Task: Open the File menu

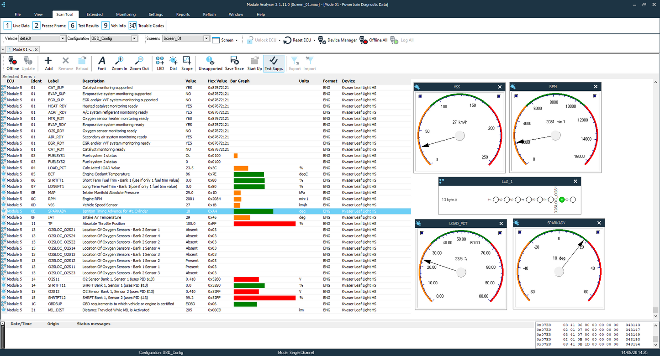Action: click(x=17, y=15)
